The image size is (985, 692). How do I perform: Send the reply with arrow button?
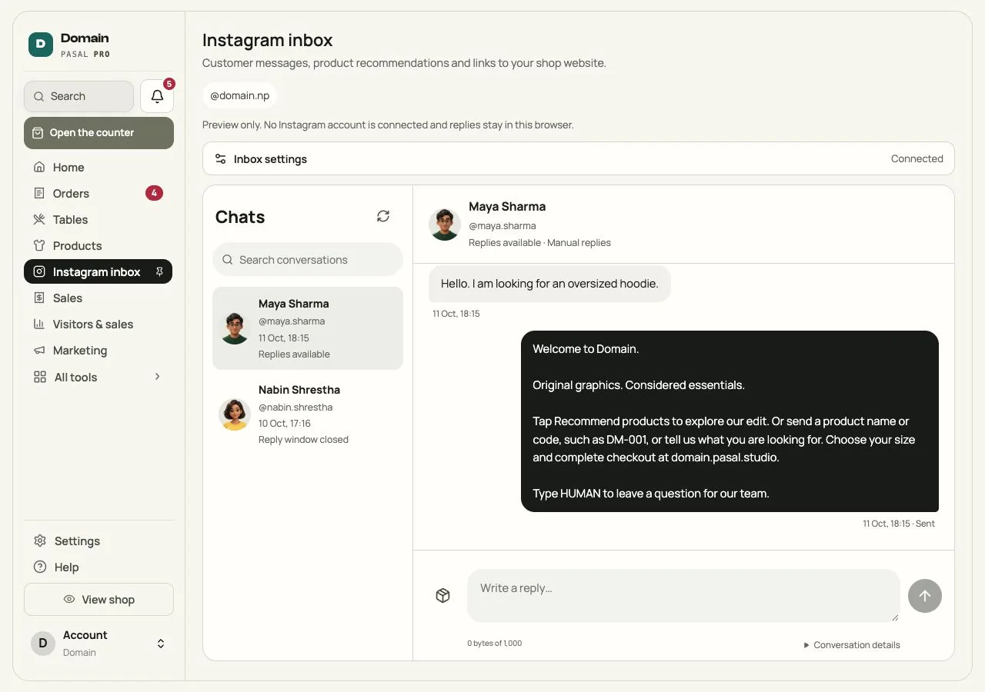coord(925,596)
